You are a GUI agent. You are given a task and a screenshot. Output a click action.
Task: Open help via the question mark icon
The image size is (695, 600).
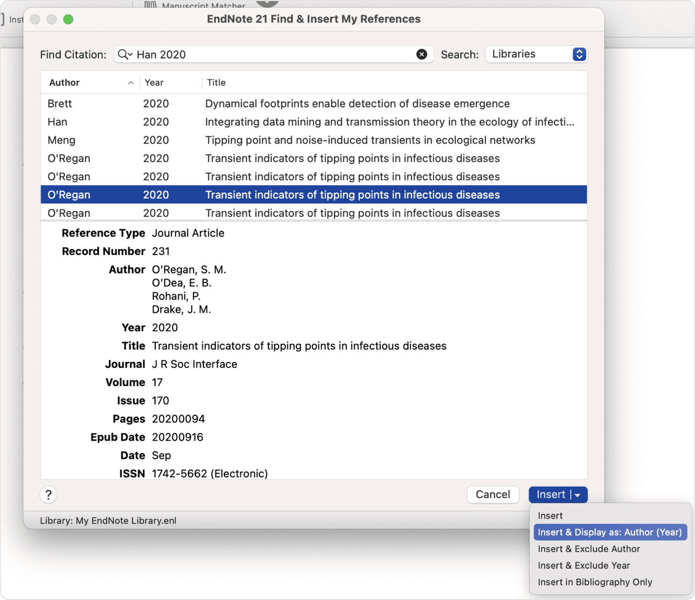point(48,494)
